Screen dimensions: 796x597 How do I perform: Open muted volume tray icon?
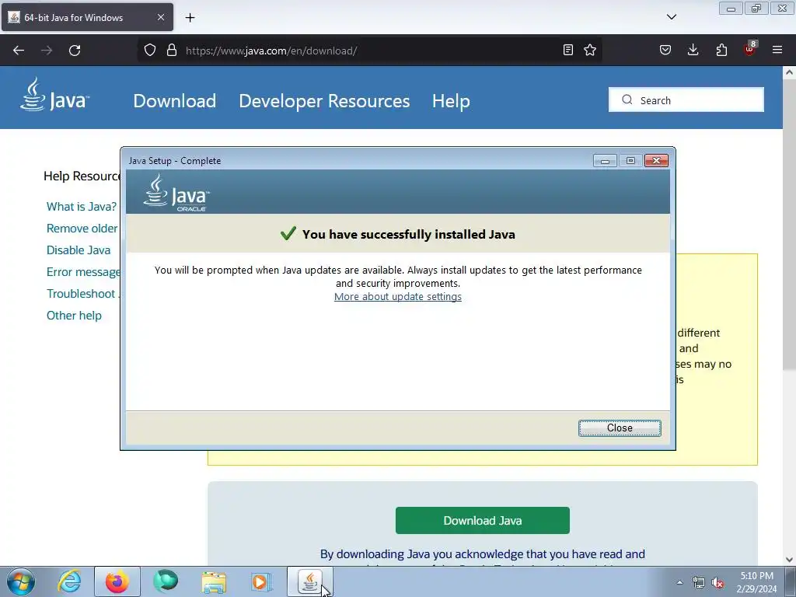tap(717, 583)
